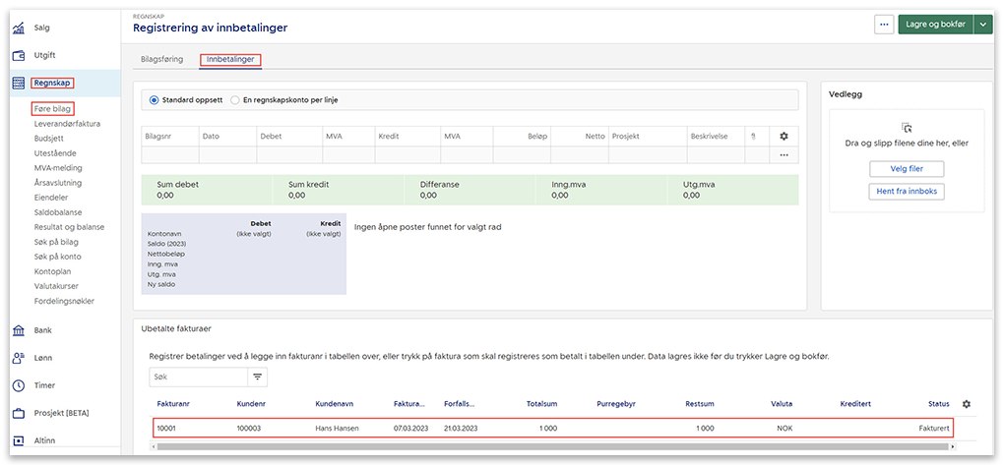The height and width of the screenshot is (465, 1004).
Task: Open the Utgift sidebar section icon
Action: [19, 55]
